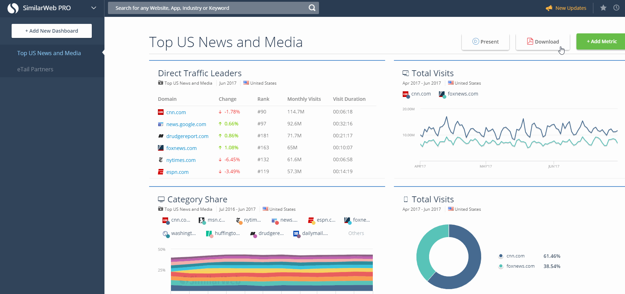The image size is (625, 294).
Task: Click the search magnifier icon
Action: pyautogui.click(x=312, y=8)
